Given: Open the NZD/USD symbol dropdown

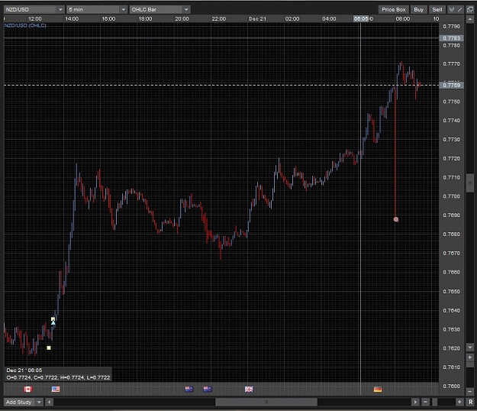Looking at the screenshot, I should (34, 9).
